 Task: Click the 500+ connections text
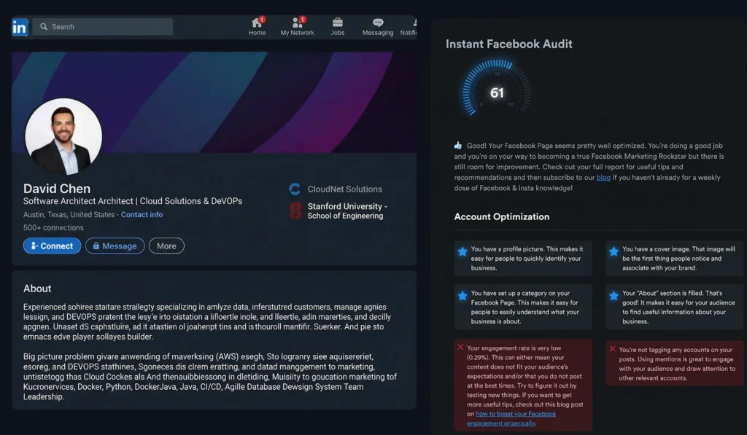(x=53, y=228)
